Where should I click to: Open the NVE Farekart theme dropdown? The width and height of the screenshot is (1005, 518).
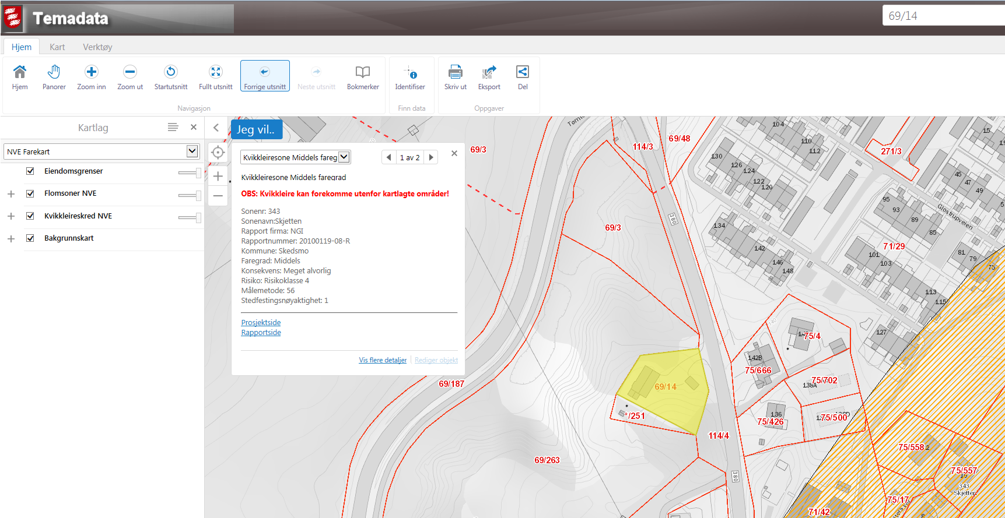[x=101, y=151]
